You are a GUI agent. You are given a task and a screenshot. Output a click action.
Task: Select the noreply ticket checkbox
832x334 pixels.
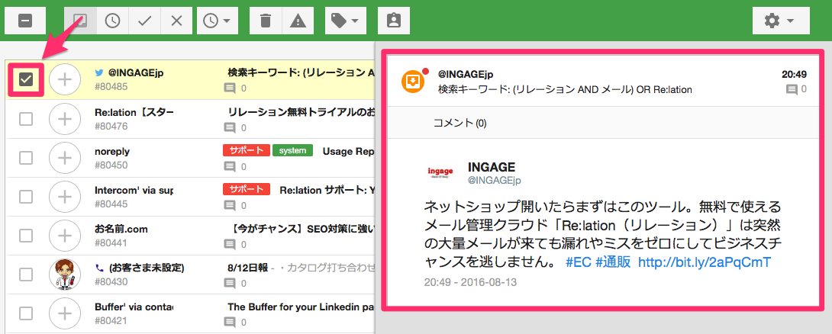pyautogui.click(x=26, y=157)
